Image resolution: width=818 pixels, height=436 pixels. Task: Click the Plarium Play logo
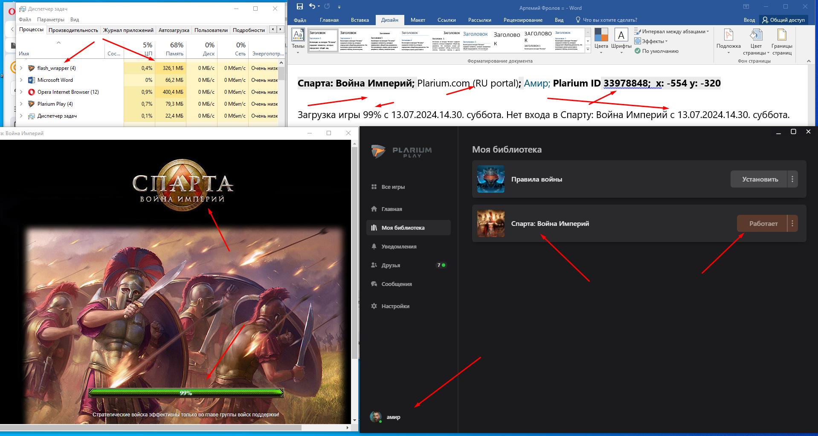coord(401,152)
